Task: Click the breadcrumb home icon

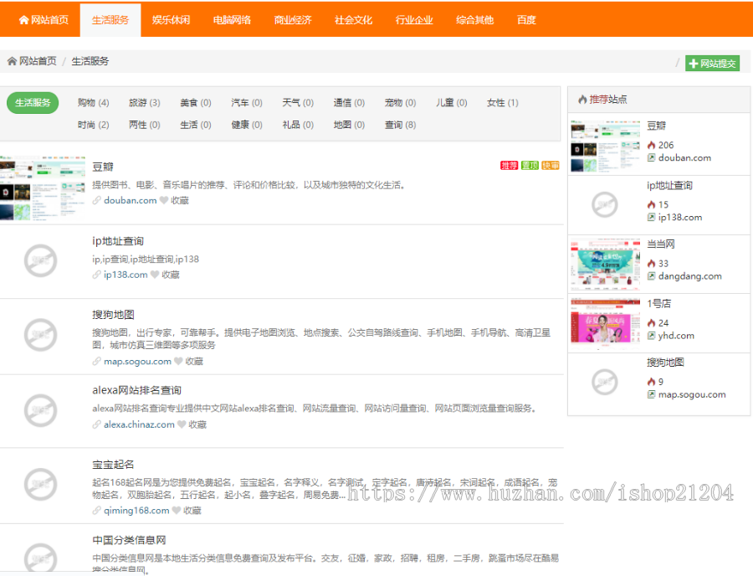Action: 12,61
